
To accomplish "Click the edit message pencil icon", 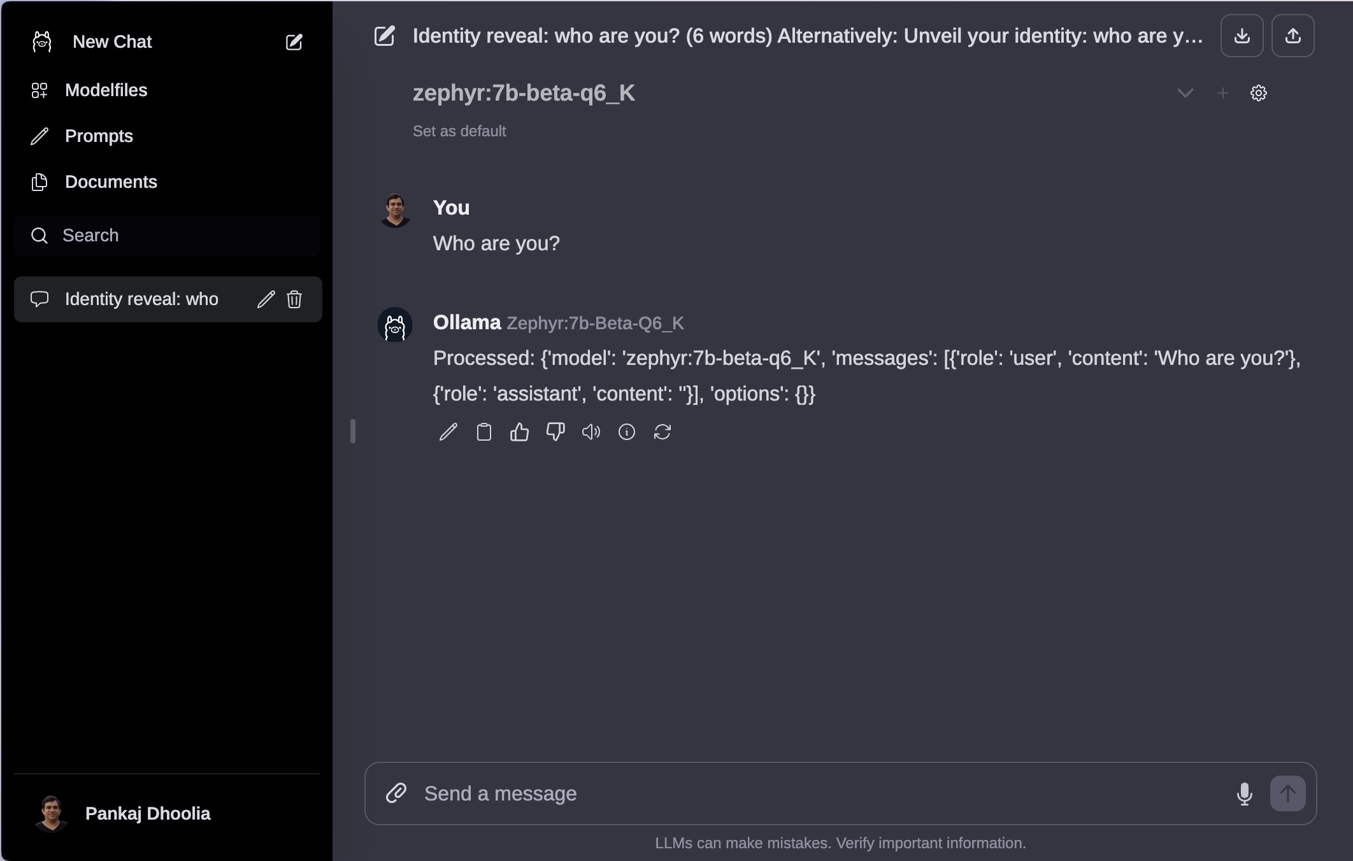I will click(x=448, y=432).
